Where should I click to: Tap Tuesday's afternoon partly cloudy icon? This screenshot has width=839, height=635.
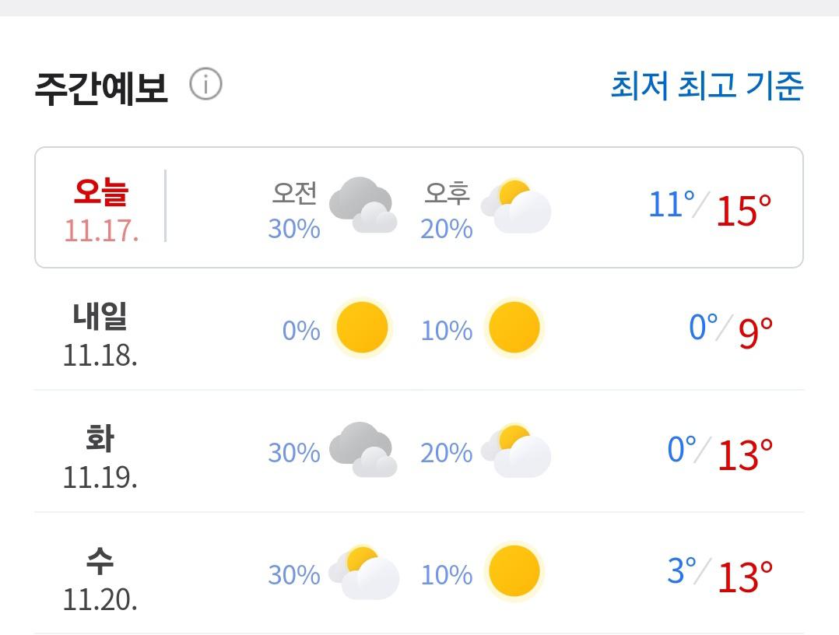[516, 451]
